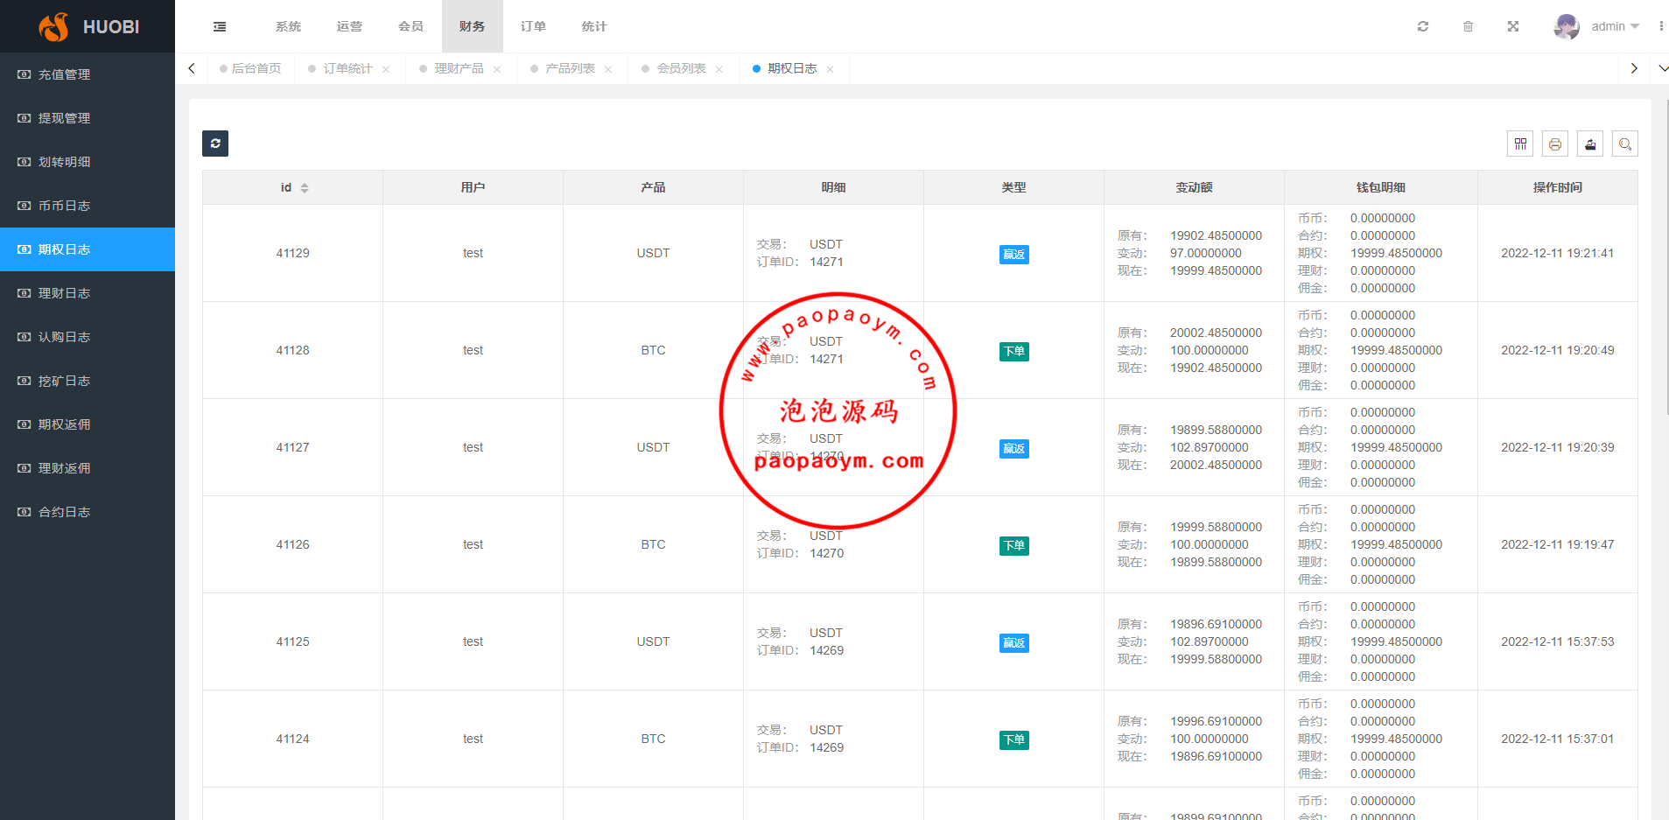Image resolution: width=1669 pixels, height=820 pixels.
Task: Switch to the 会员列表 tab
Action: click(x=681, y=68)
